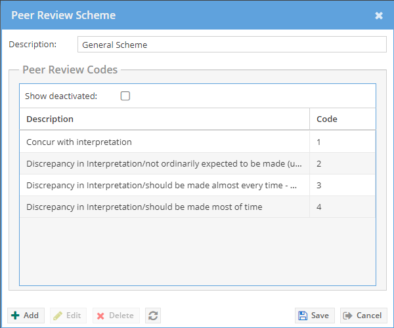
Task: Click the Cancel button label
Action: [x=369, y=316]
